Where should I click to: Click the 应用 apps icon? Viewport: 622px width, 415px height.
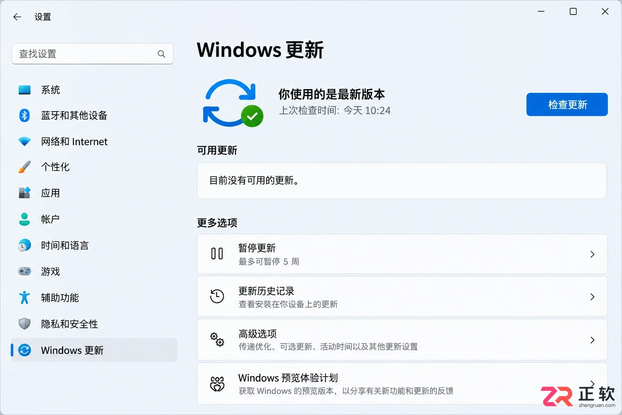25,193
